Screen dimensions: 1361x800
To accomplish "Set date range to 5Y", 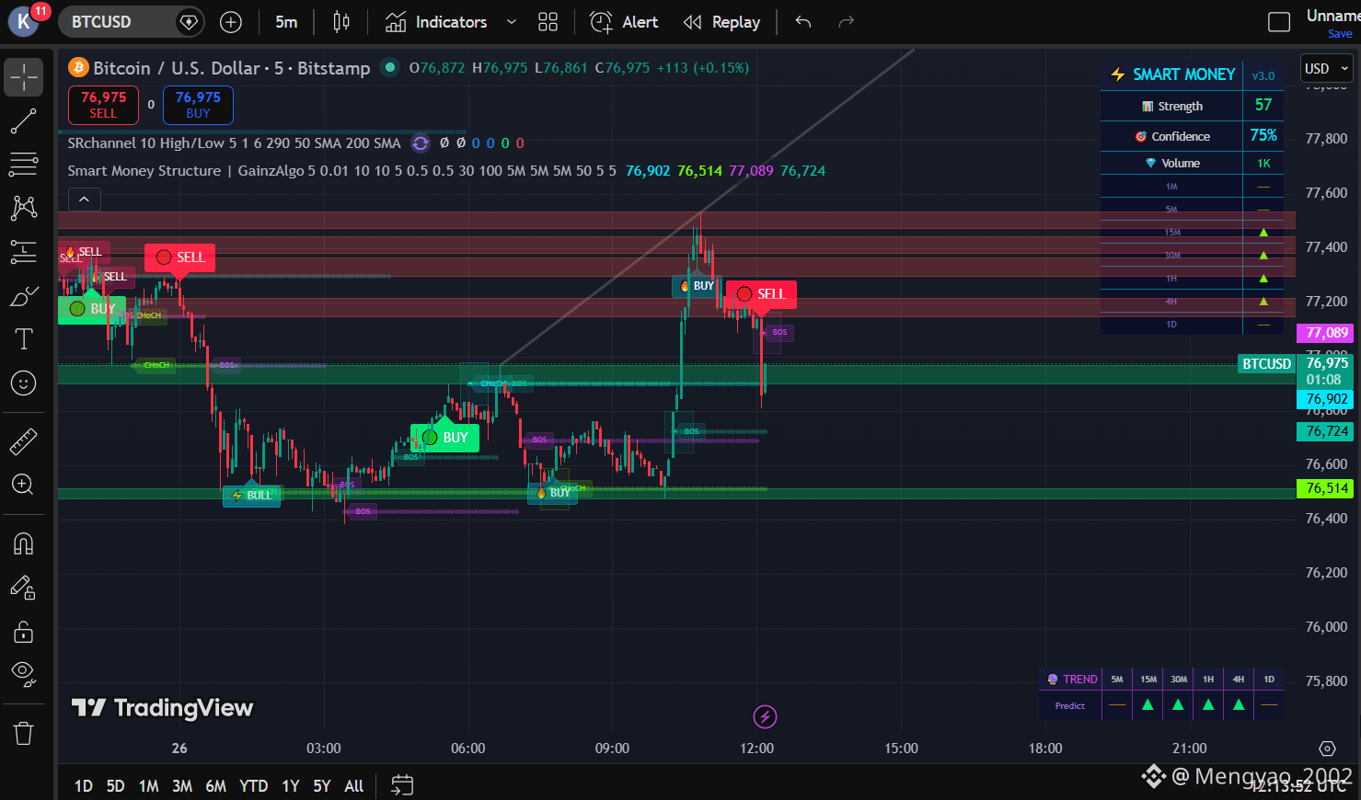I will (x=321, y=786).
